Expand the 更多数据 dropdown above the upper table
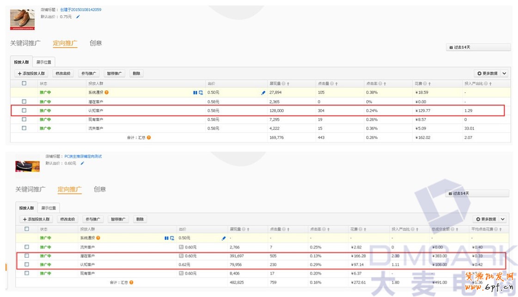 [504, 73]
